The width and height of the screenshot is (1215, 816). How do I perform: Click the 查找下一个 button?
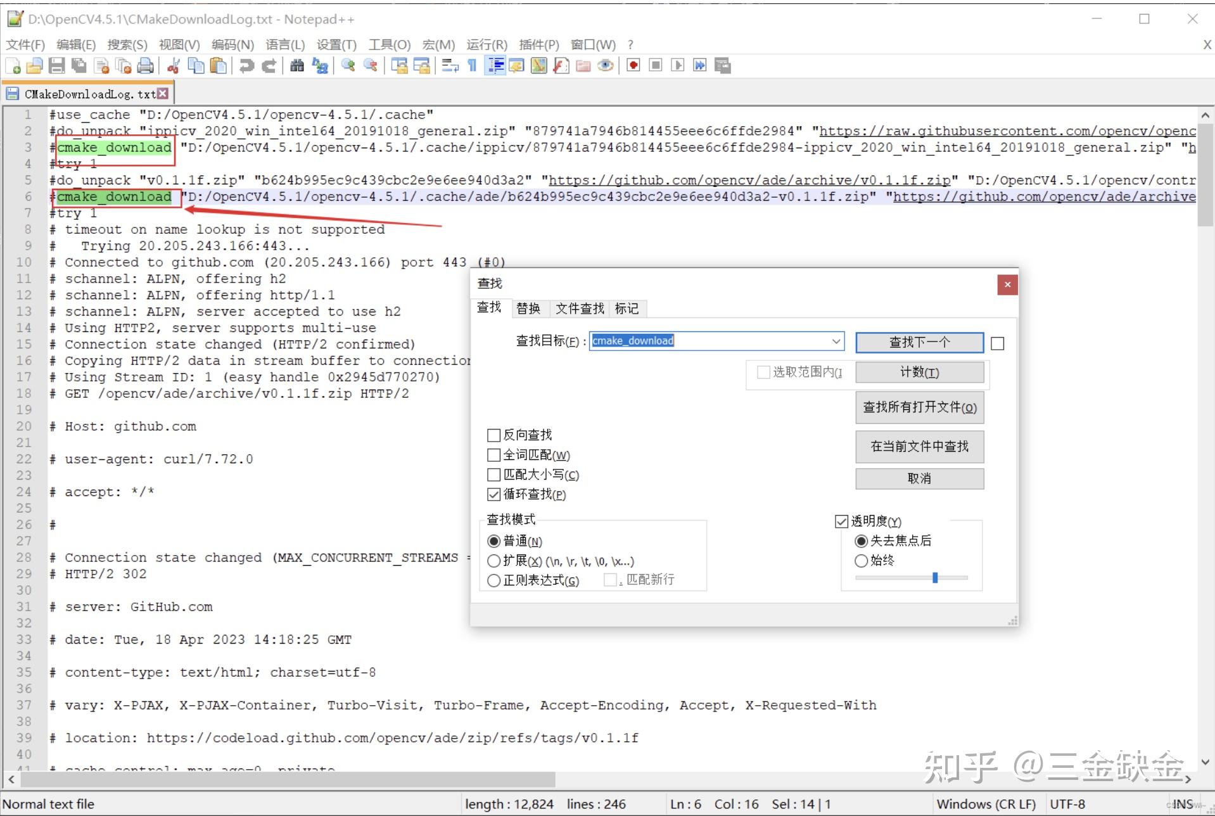919,342
